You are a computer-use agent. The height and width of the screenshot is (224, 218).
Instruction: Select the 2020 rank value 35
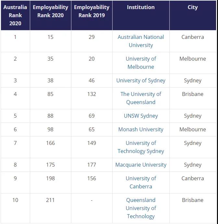tap(51, 59)
